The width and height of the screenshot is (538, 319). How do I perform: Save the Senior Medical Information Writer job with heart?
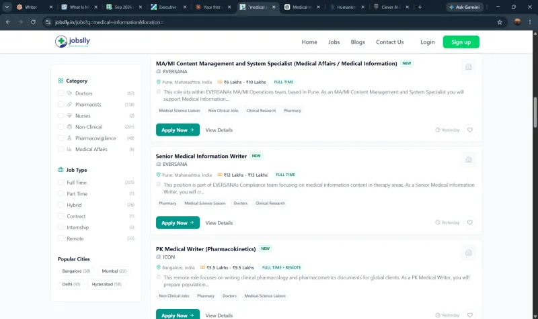click(469, 223)
